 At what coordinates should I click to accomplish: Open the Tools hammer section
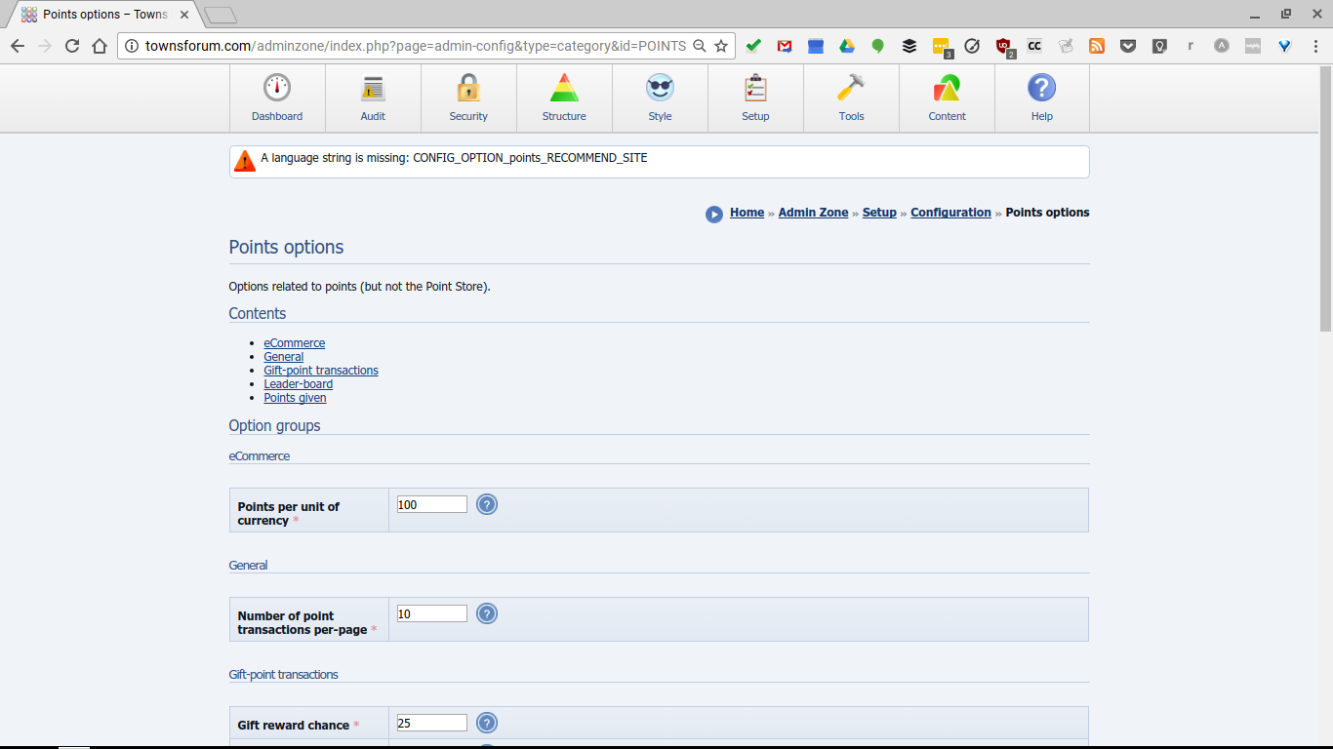[851, 98]
